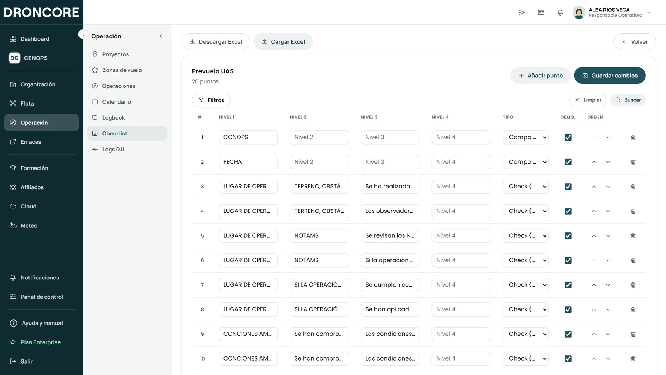This screenshot has height=375, width=666.
Task: Open Tipo dropdown for row 9
Action: 525,334
